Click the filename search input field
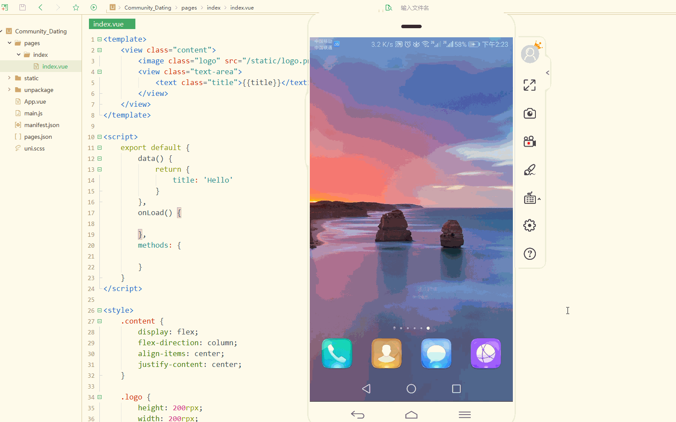676x422 pixels. (x=415, y=7)
